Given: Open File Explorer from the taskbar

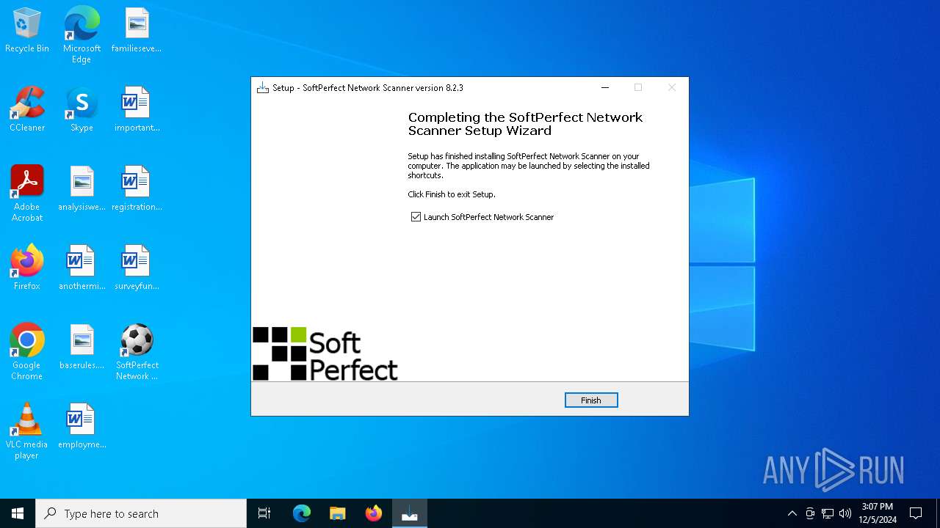Looking at the screenshot, I should click(x=338, y=513).
